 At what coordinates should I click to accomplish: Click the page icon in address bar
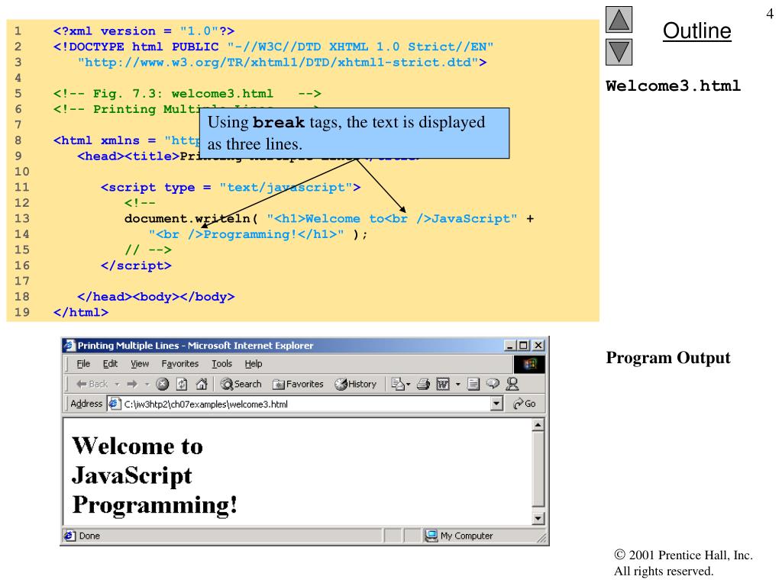click(115, 404)
